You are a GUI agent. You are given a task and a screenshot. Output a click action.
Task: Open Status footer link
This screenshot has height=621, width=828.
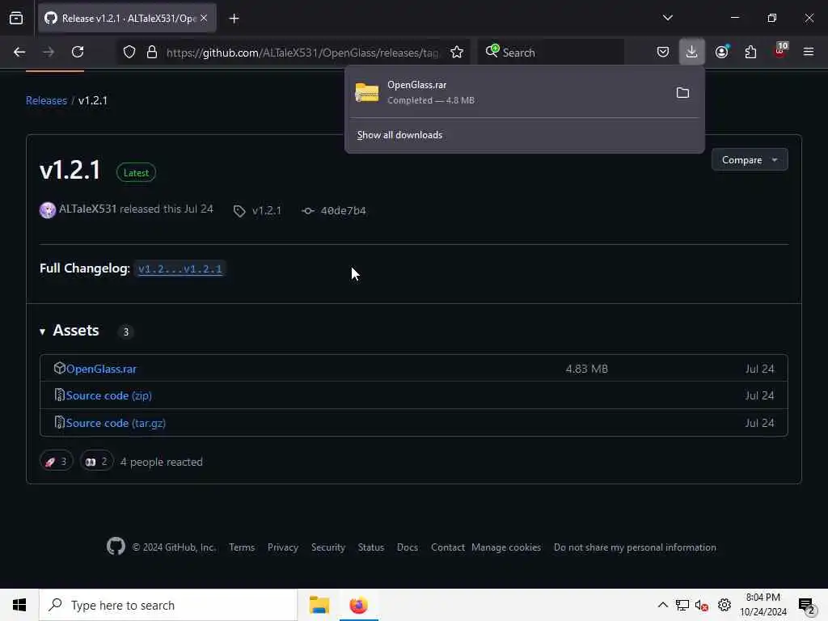[x=370, y=547]
